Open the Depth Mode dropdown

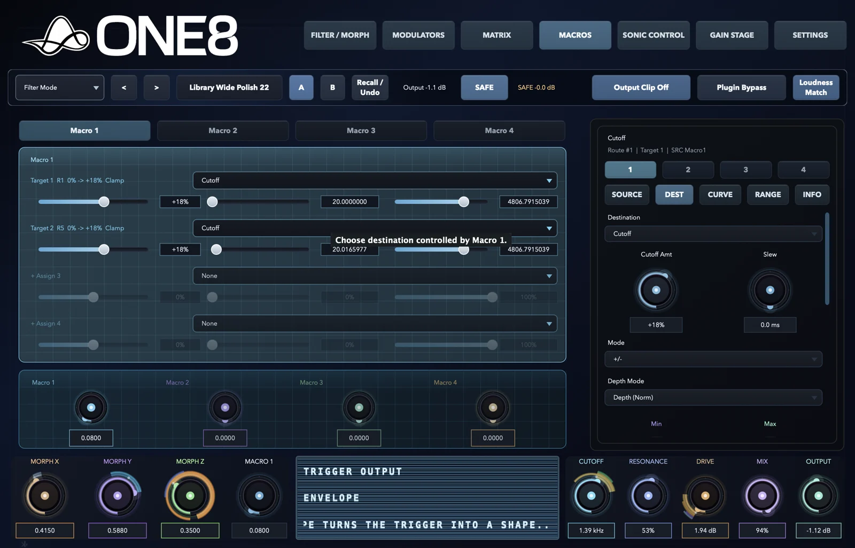(x=713, y=397)
